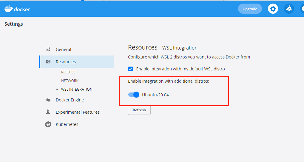Click 'Enable integration with additional distros' text
304x162 pixels.
[169, 81]
